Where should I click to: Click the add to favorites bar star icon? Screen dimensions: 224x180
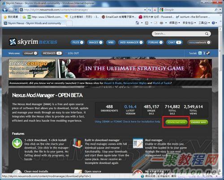(24, 17)
